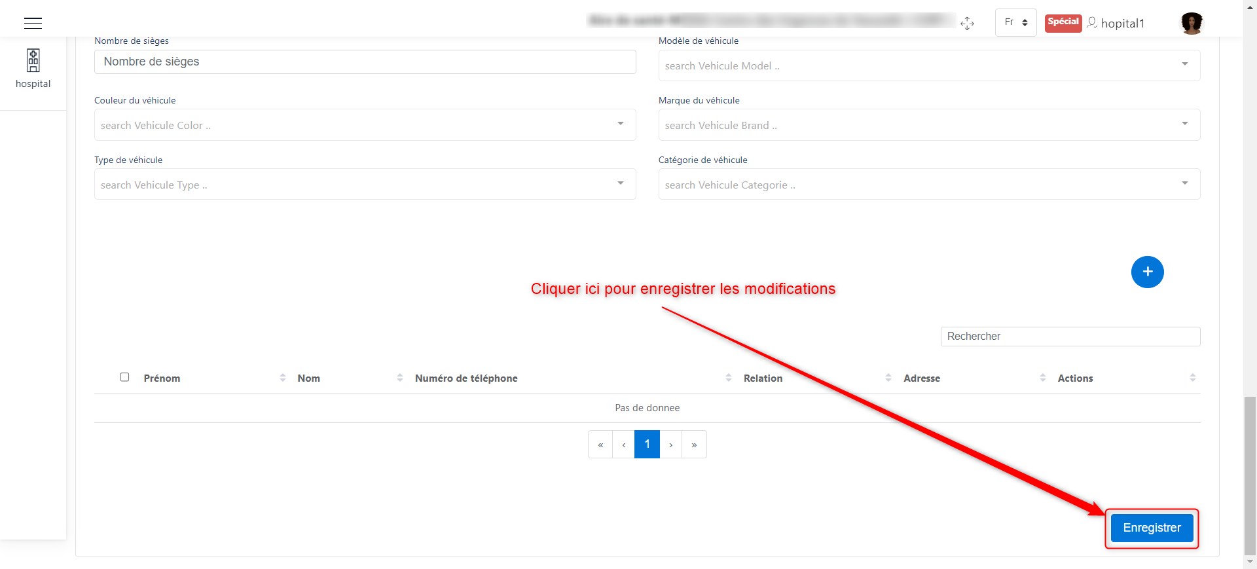Screen dimensions: 1257x569
Task: Click the Type de véhicule label
Action: tap(128, 160)
